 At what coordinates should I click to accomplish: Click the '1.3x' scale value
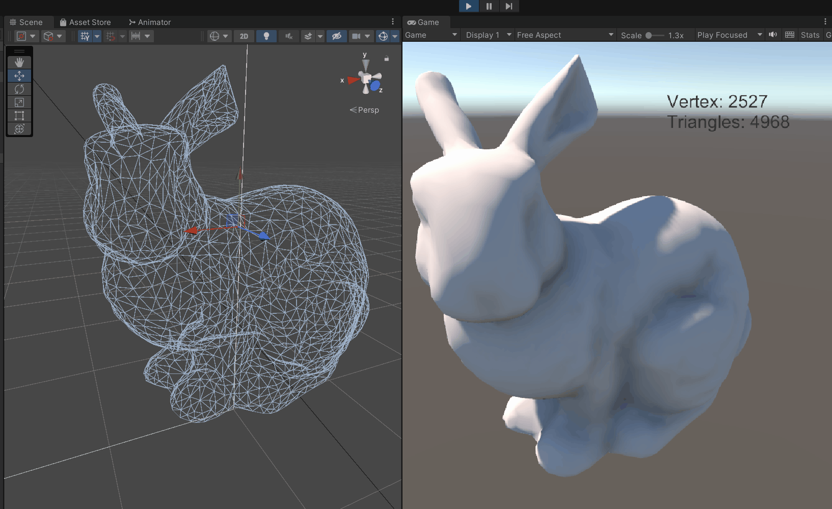pyautogui.click(x=676, y=35)
